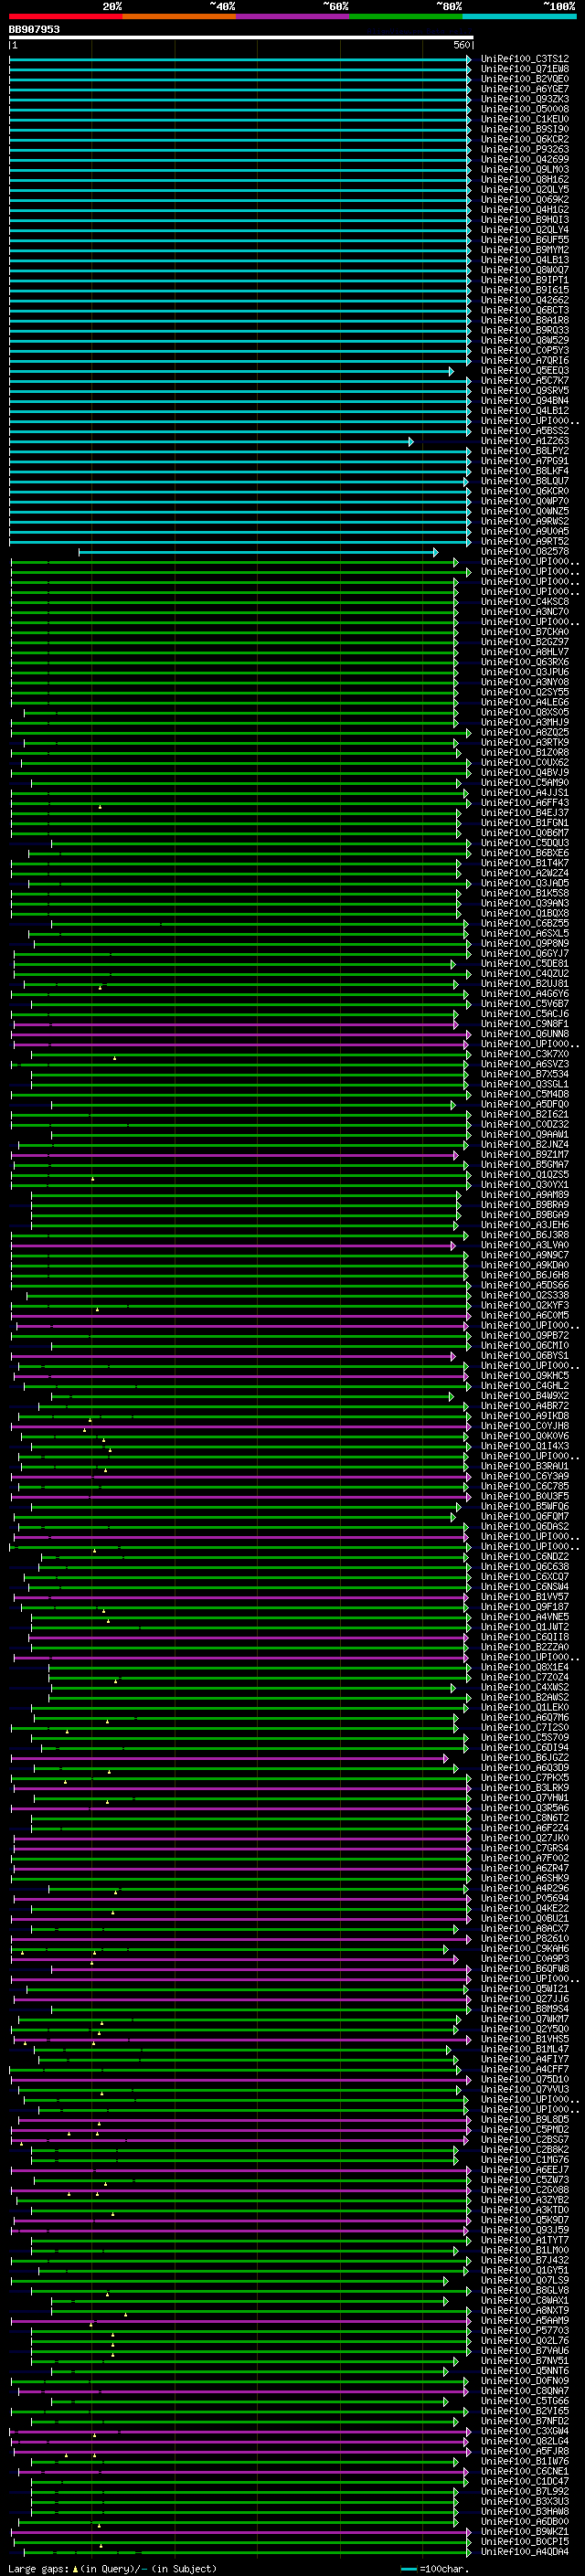
Task: Click the UniRef100_A9RT52 label
Action: [x=525, y=542]
